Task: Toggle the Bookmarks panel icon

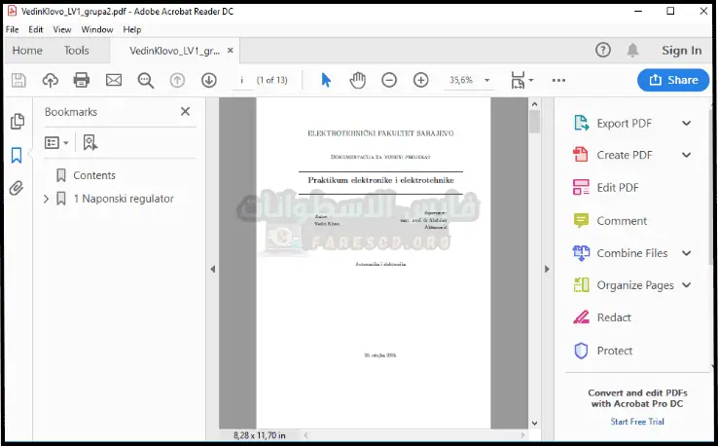Action: pyautogui.click(x=17, y=155)
